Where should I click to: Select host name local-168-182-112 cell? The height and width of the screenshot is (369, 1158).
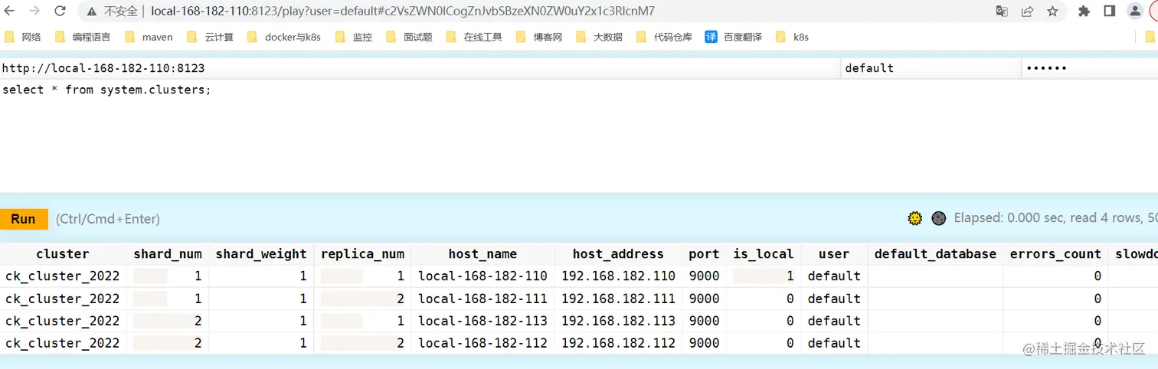(x=483, y=343)
